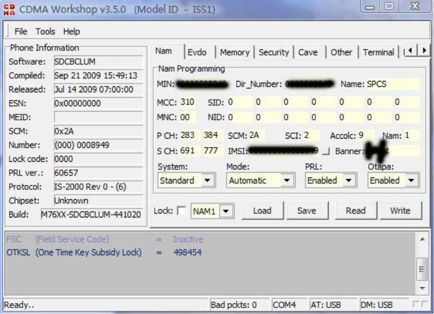
Task: Click DM: USB in the status bar
Action: click(384, 305)
